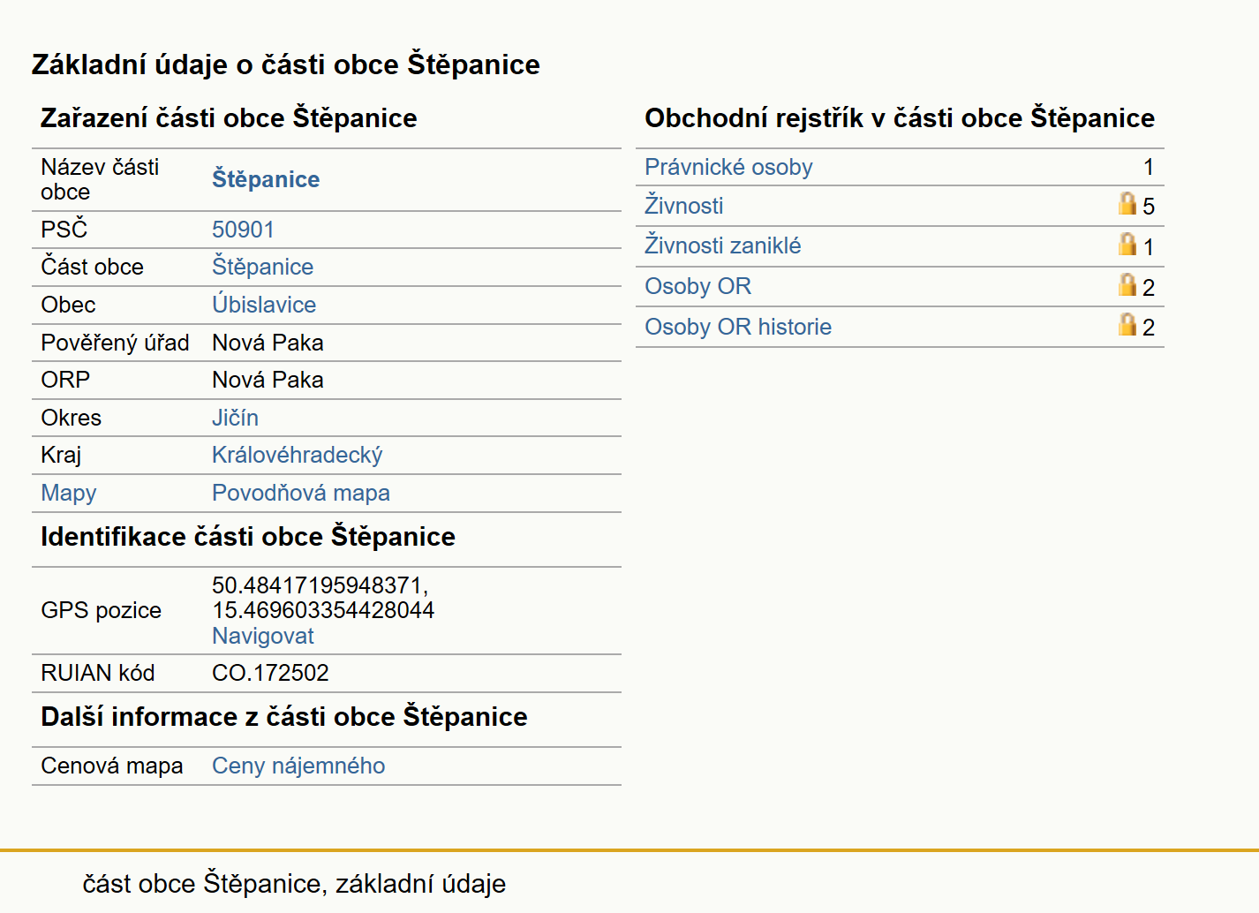This screenshot has height=913, width=1259.
Task: Click the lock icon in Osoby OR row
Action: tap(1127, 285)
